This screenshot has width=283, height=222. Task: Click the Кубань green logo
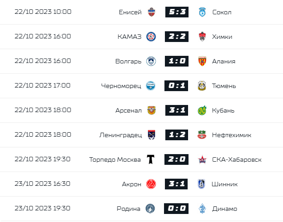click(x=202, y=110)
